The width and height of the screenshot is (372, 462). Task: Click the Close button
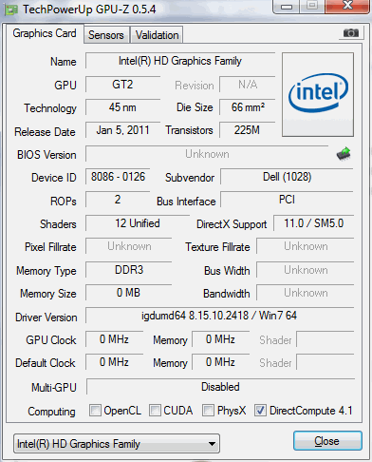327,441
